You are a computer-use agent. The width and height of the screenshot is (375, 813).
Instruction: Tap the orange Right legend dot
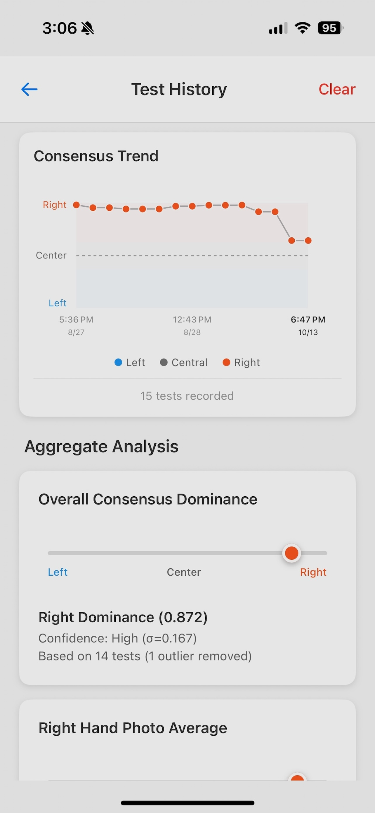tap(226, 362)
